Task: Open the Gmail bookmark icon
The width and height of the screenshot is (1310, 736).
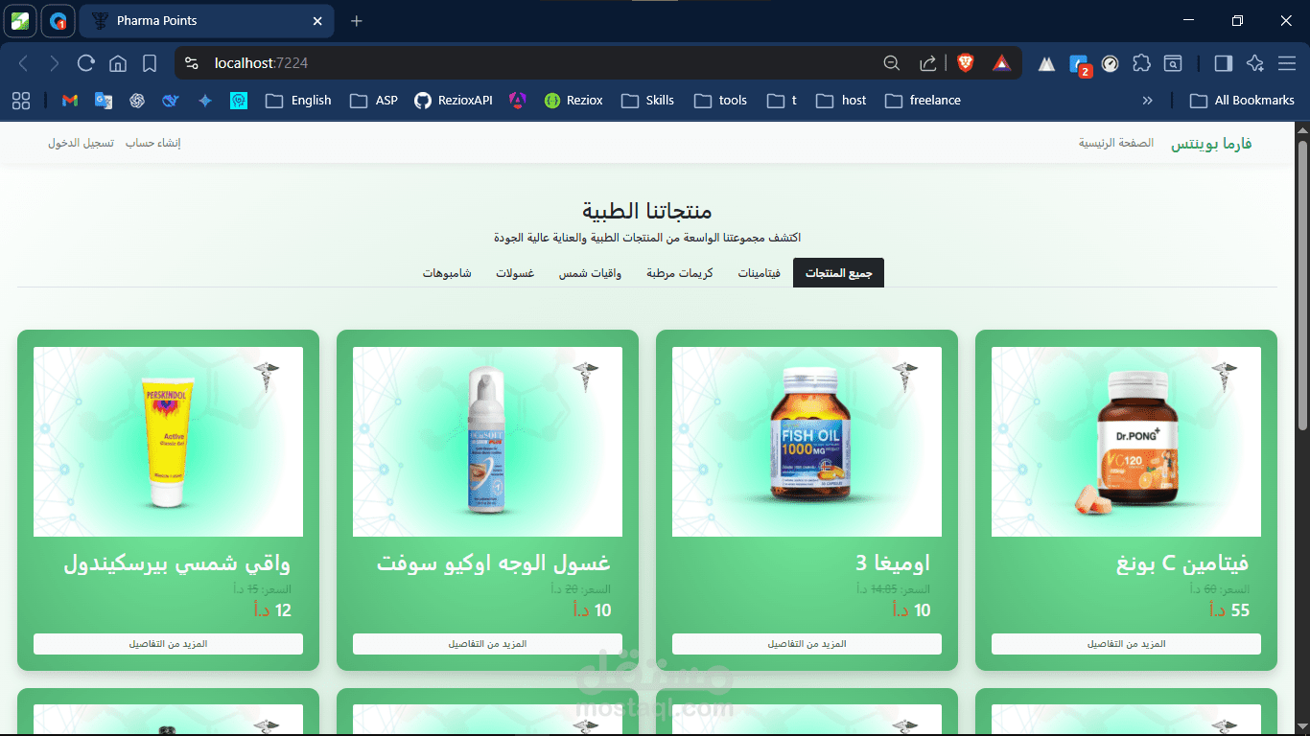Action: coord(69,100)
